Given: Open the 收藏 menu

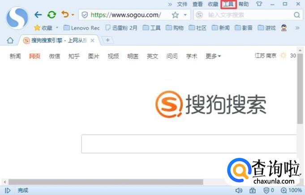Looking at the screenshot, I should coord(213,4).
